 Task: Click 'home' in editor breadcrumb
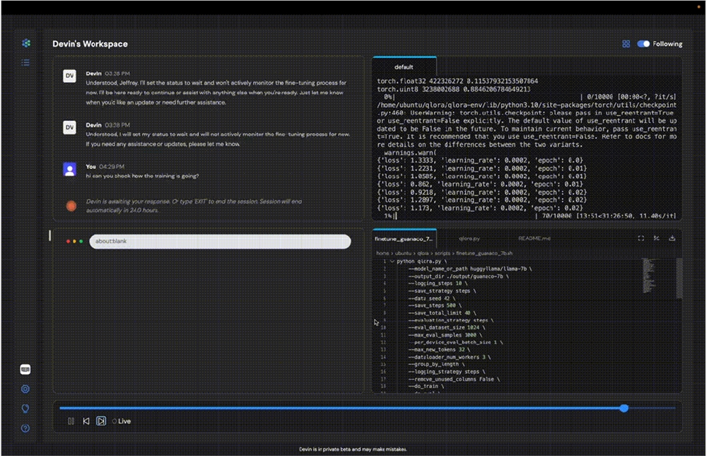382,254
